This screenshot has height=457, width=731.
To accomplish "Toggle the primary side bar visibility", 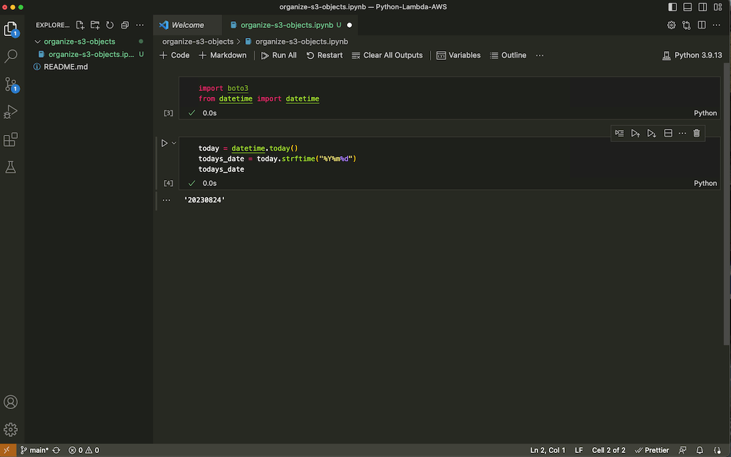I will (x=673, y=7).
